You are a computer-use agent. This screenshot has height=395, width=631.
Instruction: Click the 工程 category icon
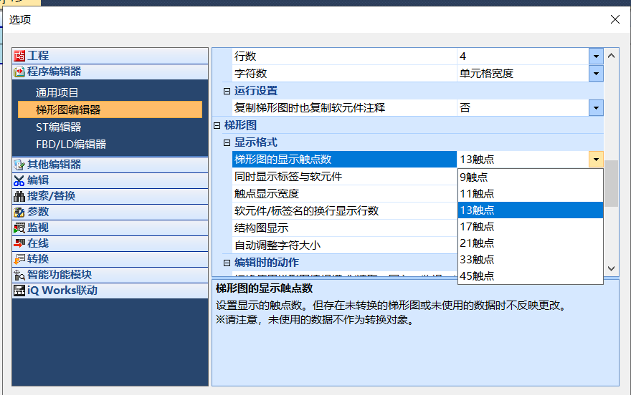point(19,56)
